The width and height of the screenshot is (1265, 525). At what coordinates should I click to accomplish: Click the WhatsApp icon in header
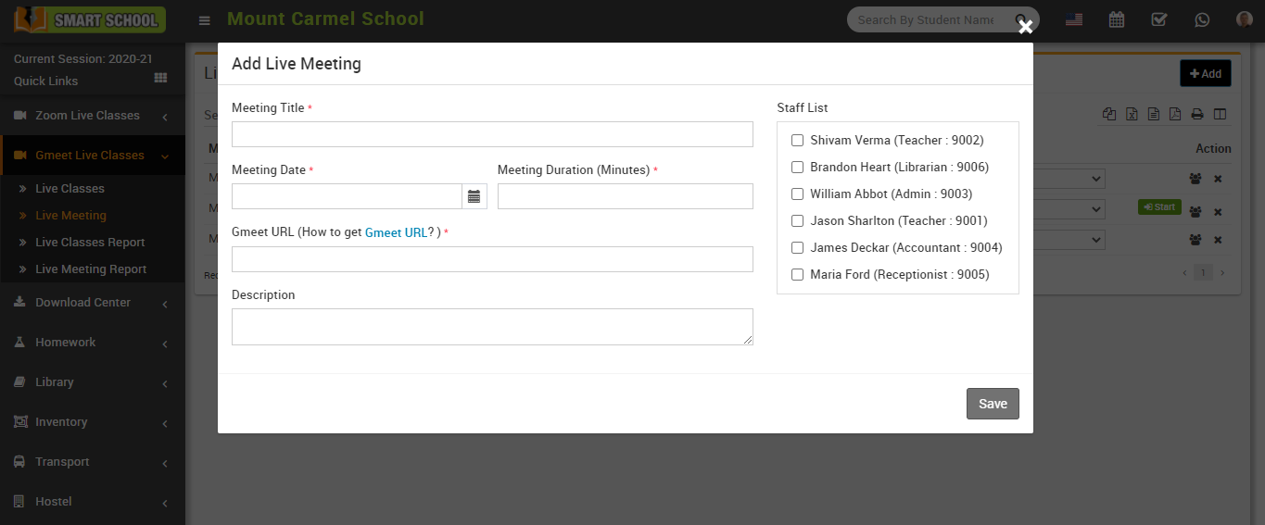[1202, 19]
